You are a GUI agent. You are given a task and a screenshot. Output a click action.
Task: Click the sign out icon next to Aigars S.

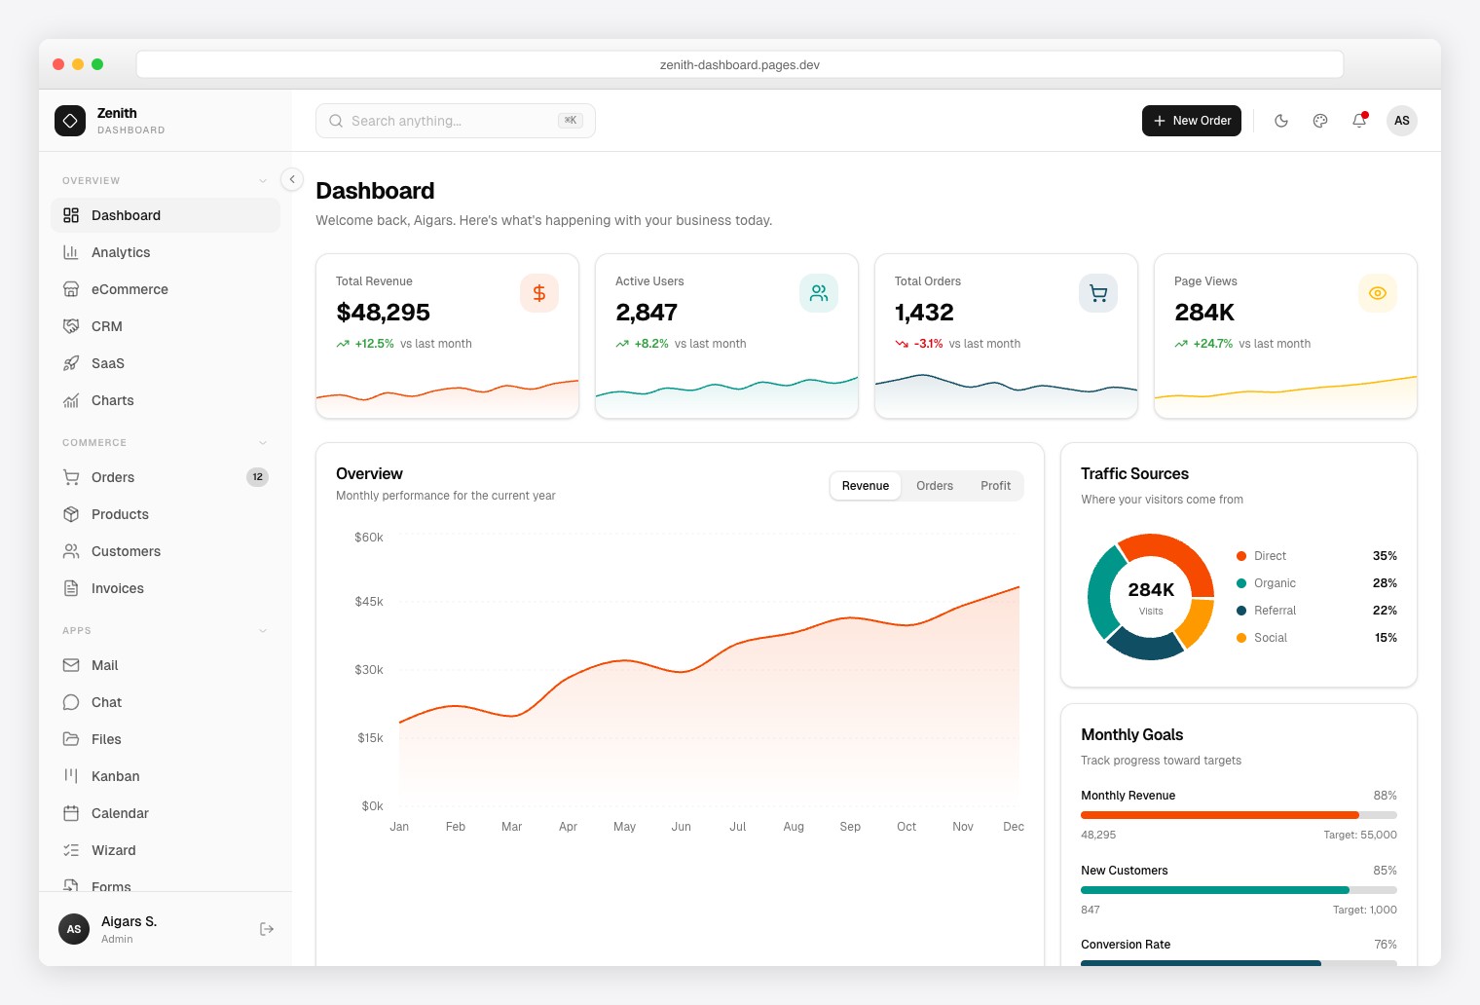267,929
